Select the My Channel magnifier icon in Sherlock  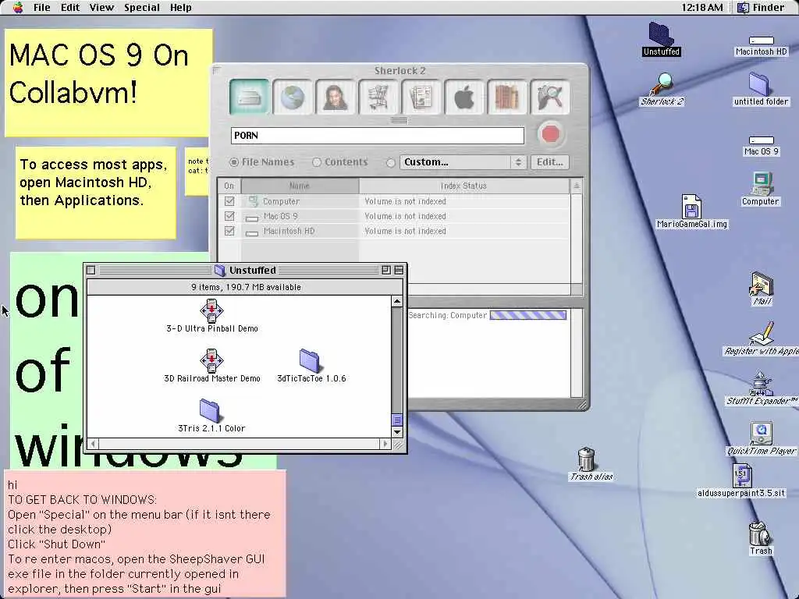point(549,96)
